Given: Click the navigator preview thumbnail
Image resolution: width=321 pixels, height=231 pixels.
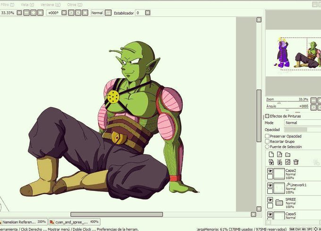Looking at the screenshot, I should pyautogui.click(x=293, y=53).
